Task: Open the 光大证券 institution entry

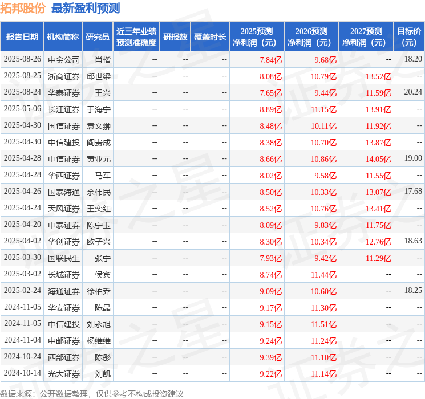Action: pos(64,374)
